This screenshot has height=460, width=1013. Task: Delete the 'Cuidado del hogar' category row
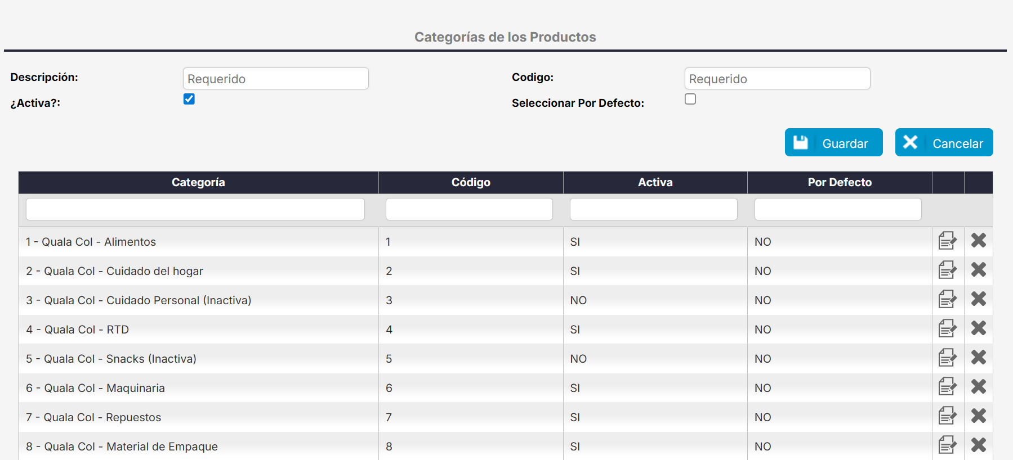tap(979, 270)
